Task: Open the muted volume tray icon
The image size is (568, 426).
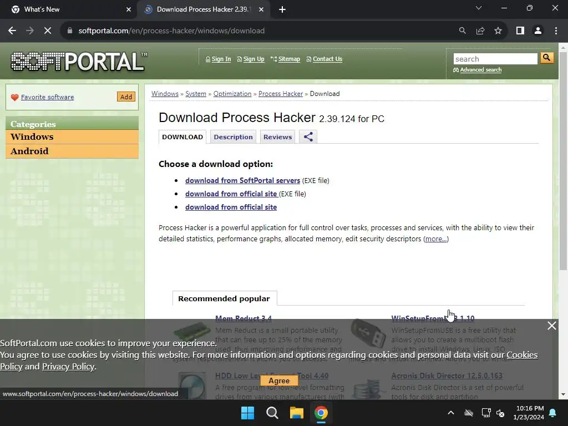Action: tap(501, 413)
